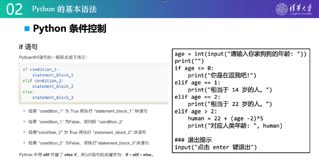Viewport: 319px width, 166px height.
Task: Click the gray bullet before "condition_1" 为 True
Action: [24, 111]
